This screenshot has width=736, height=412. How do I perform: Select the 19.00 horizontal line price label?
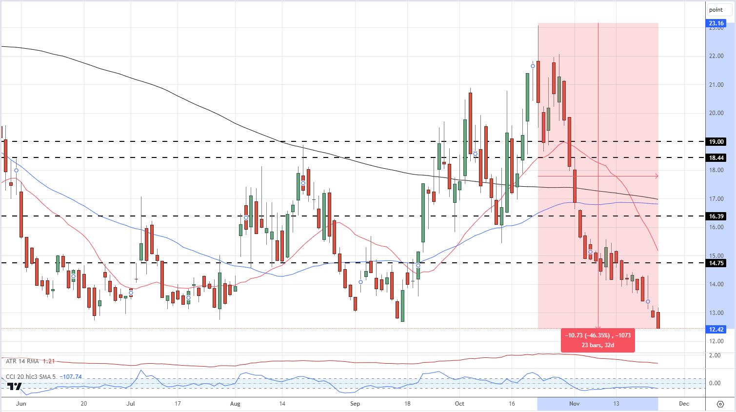coord(716,142)
